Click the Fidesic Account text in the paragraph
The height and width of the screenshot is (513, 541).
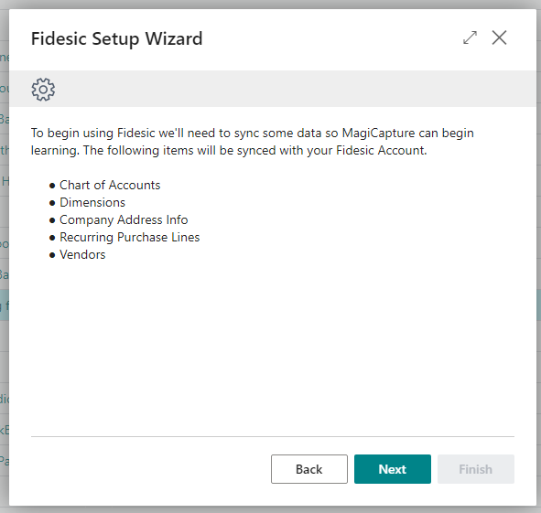click(x=381, y=150)
